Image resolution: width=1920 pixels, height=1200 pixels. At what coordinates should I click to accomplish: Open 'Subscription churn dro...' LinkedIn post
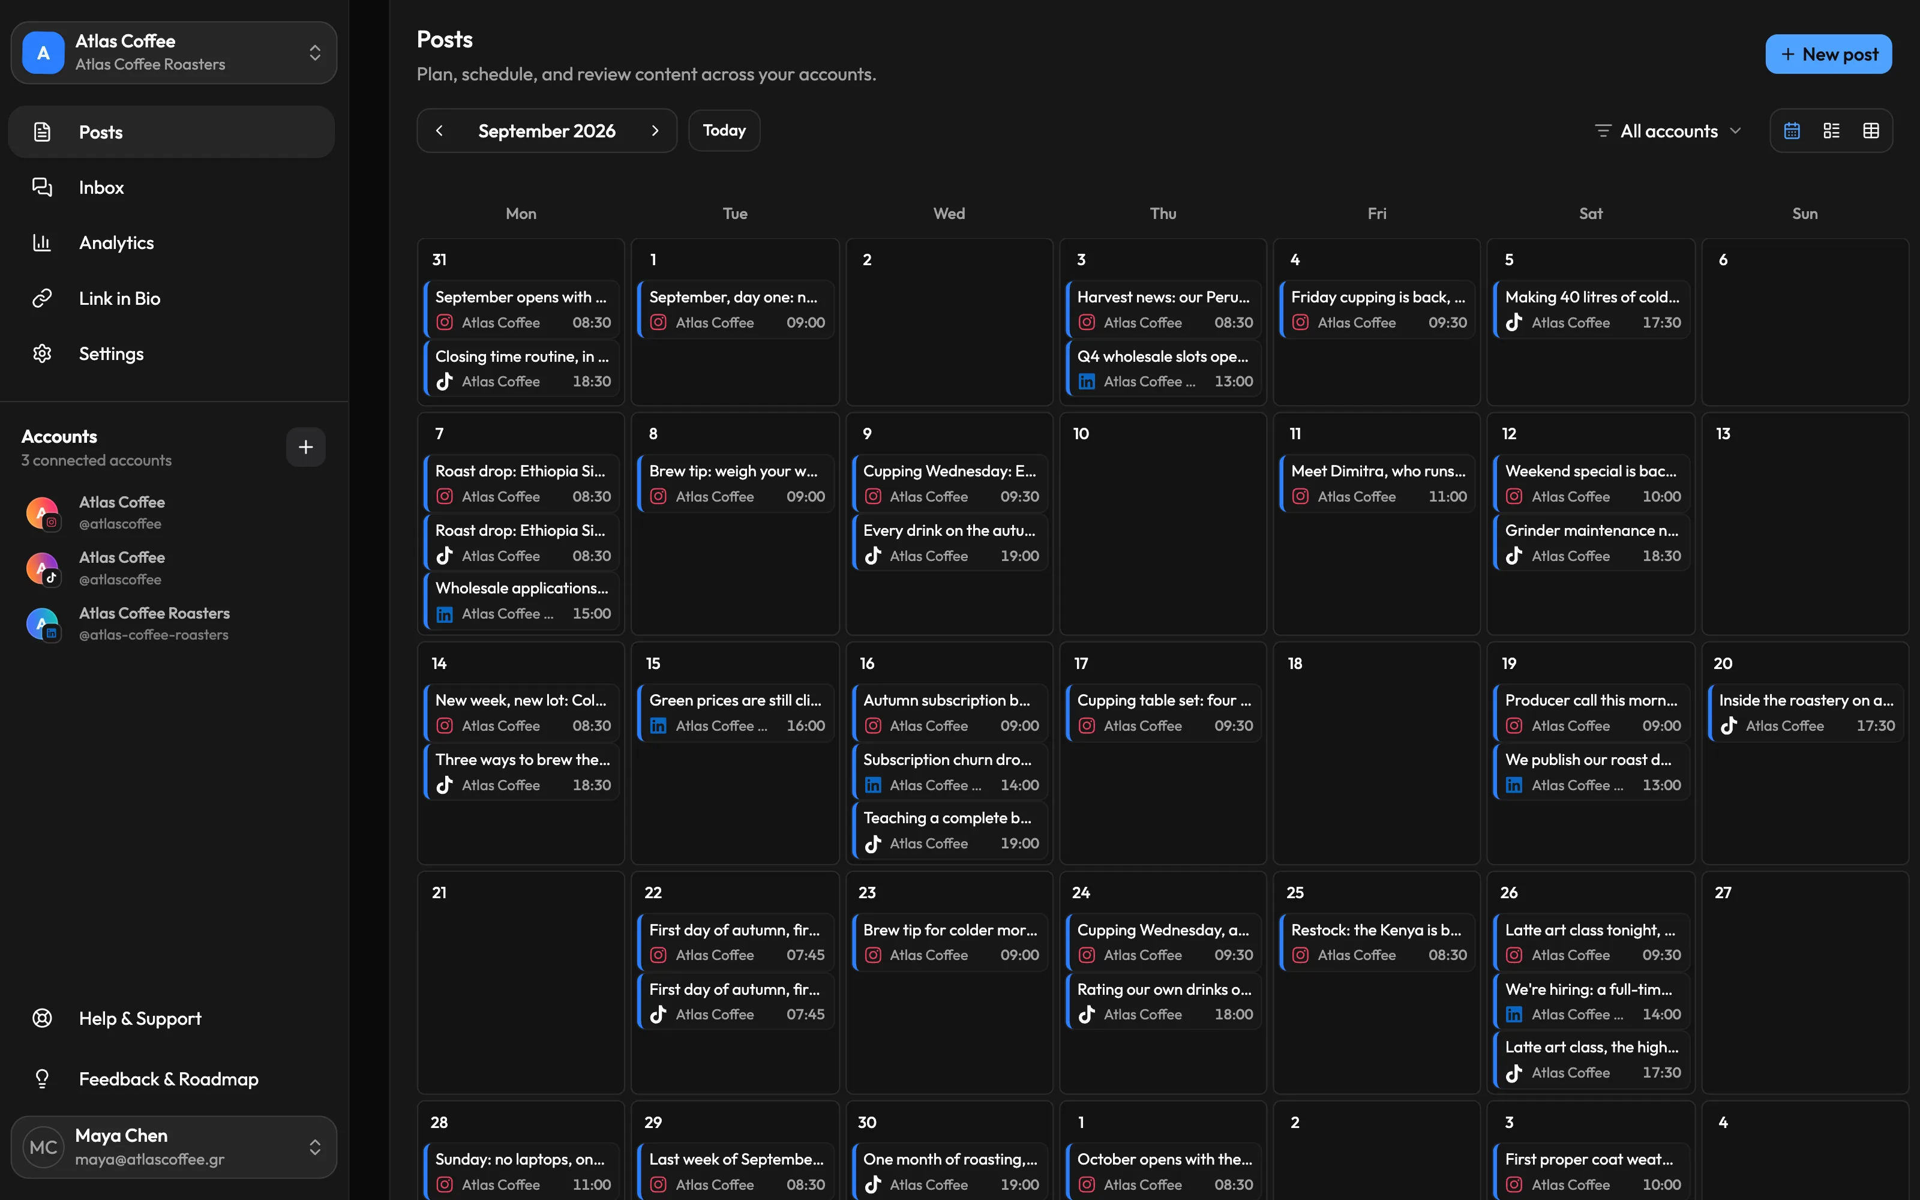coord(950,772)
